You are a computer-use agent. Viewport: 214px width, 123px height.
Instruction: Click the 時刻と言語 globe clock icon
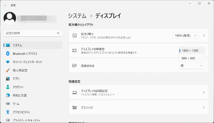(8, 95)
